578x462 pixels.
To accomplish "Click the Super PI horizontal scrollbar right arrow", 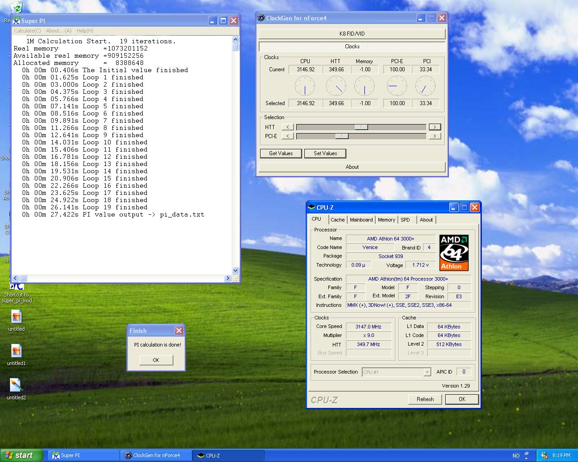I will click(228, 278).
